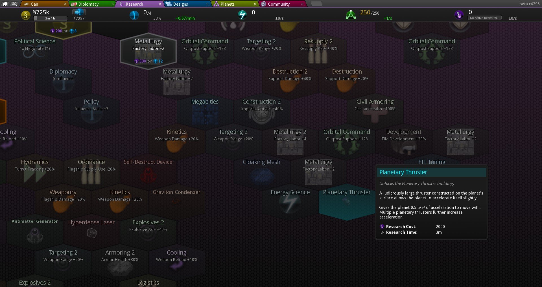Click the No Active Research button
This screenshot has width=542, height=287.
pos(485,18)
